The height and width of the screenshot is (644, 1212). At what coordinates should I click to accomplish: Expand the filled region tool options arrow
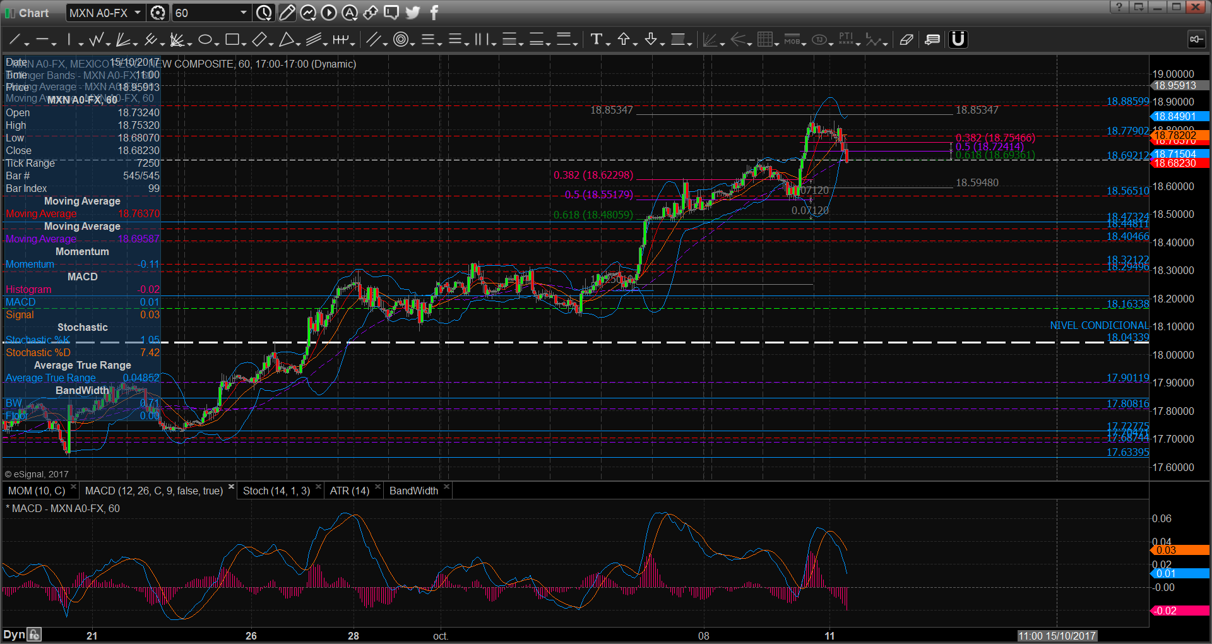pyautogui.click(x=689, y=44)
